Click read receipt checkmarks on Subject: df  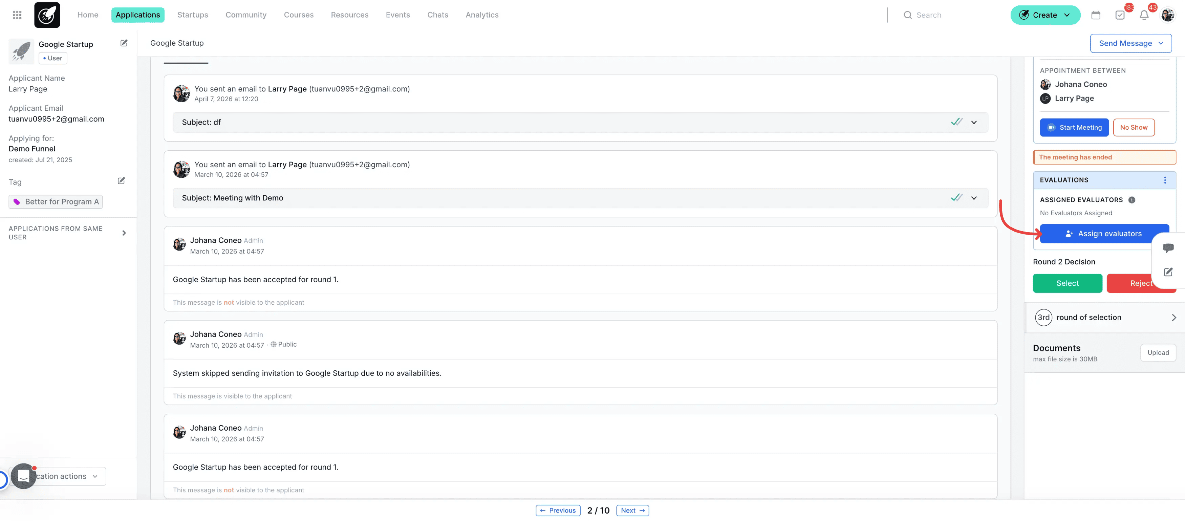[x=956, y=122]
